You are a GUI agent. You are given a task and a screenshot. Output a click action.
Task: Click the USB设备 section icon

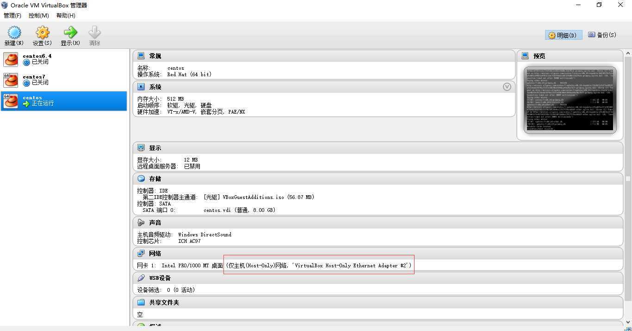tap(141, 278)
